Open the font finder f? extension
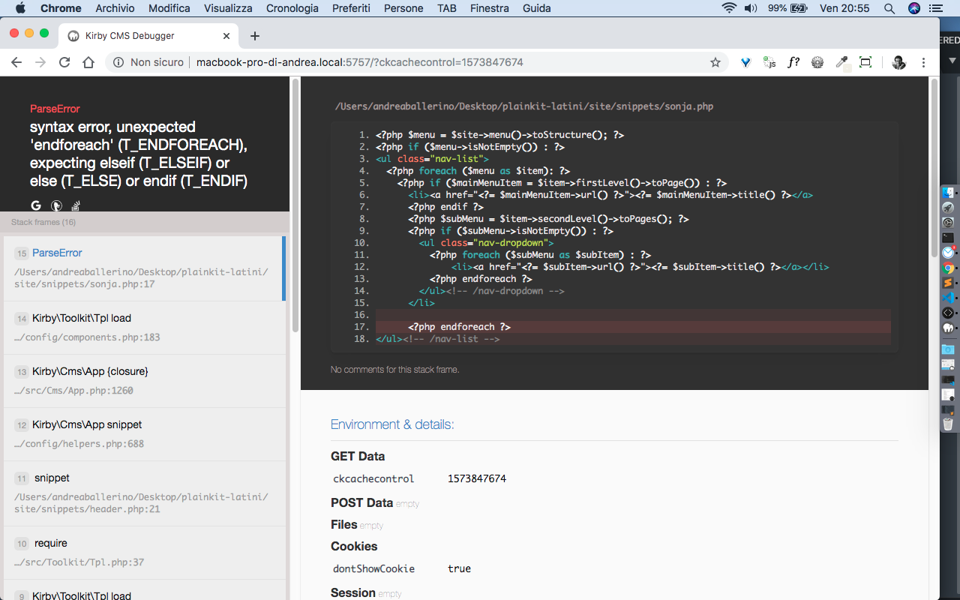This screenshot has width=960, height=600. click(x=793, y=62)
